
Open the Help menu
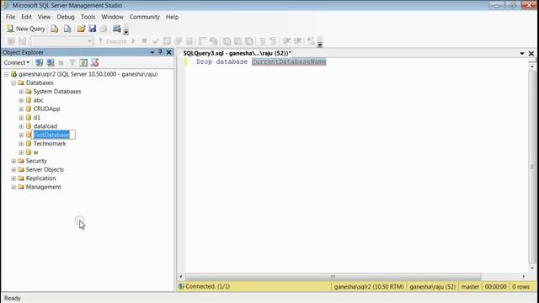172,17
